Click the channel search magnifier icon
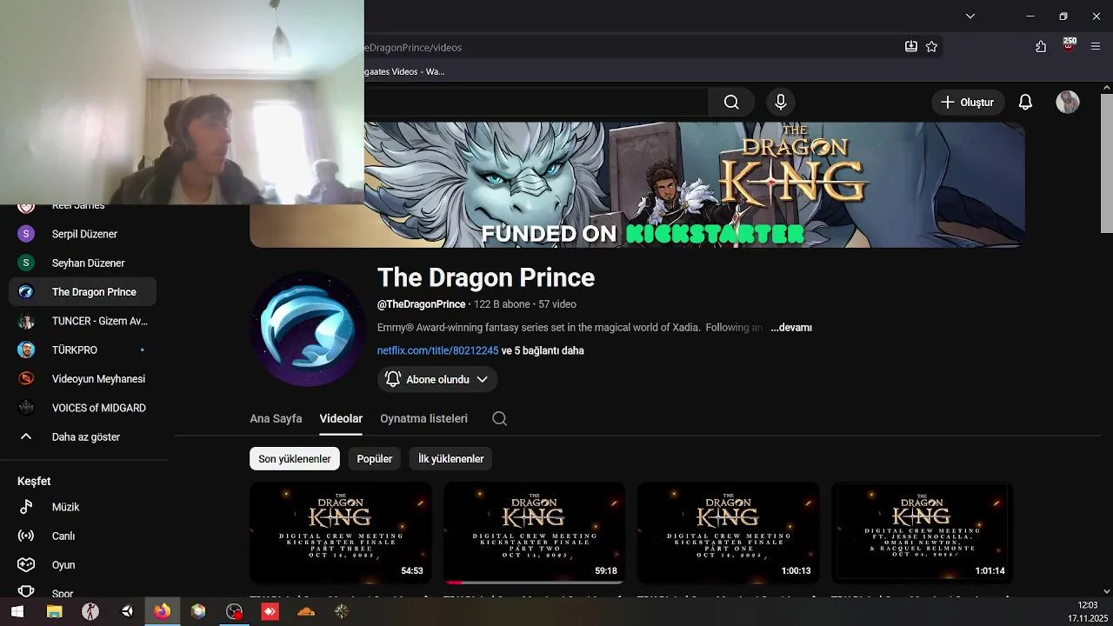Viewport: 1113px width, 626px height. click(499, 418)
